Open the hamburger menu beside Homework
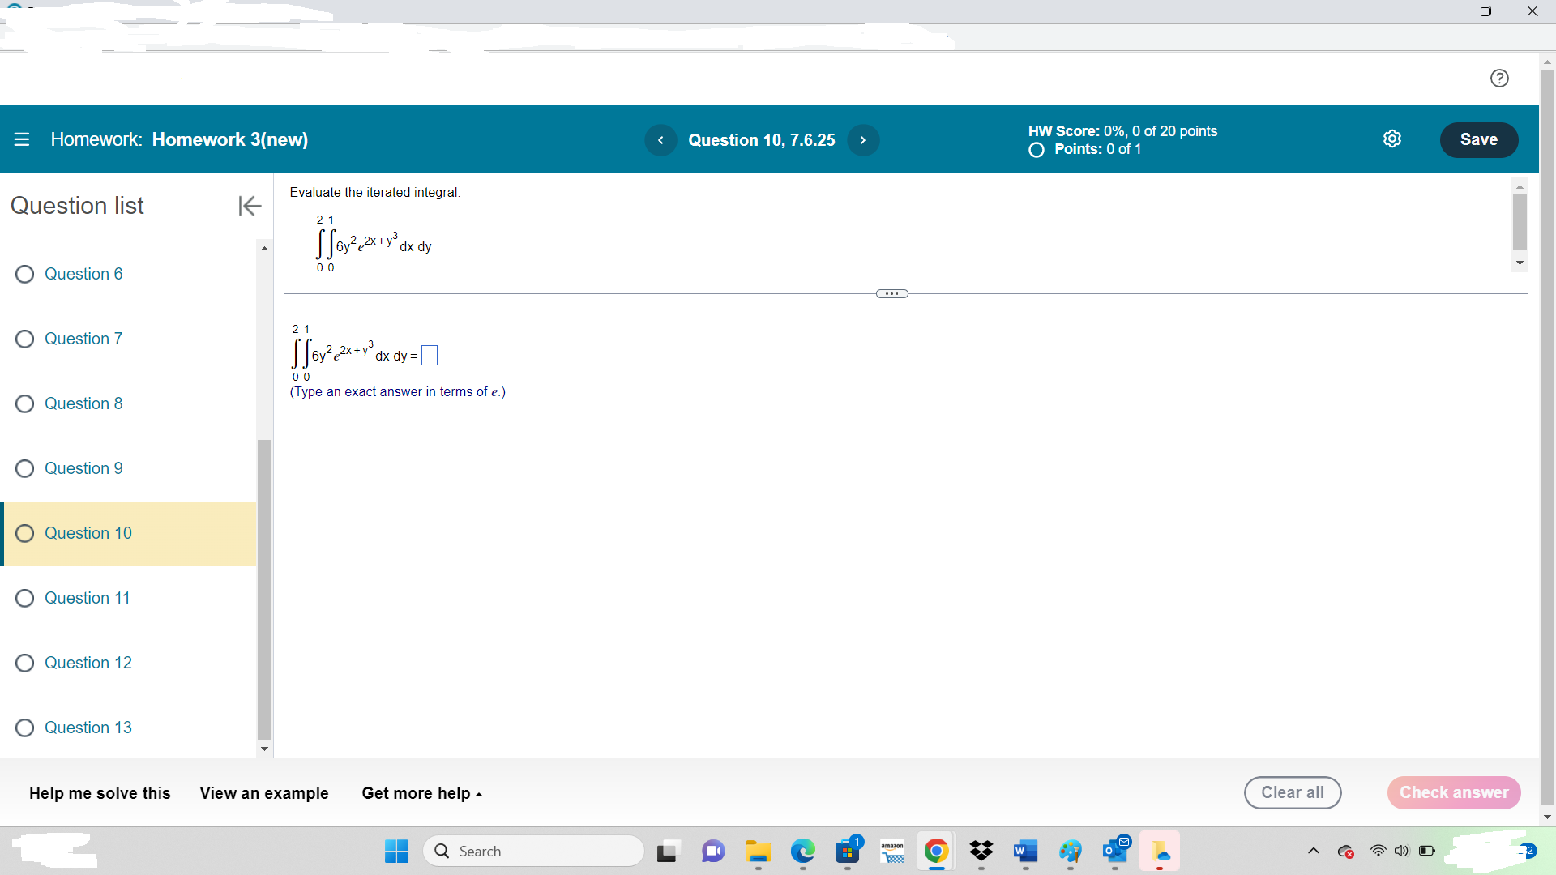 (22, 139)
